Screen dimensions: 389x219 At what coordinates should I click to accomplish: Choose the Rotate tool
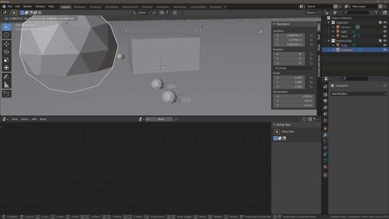[7, 52]
